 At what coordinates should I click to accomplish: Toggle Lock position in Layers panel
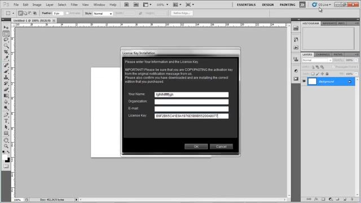point(322,74)
